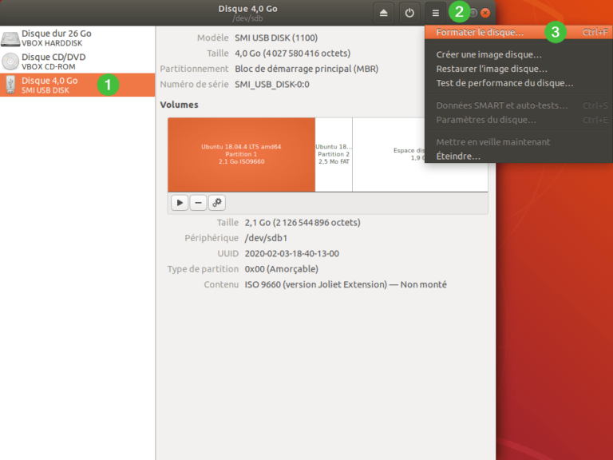Image resolution: width=613 pixels, height=460 pixels.
Task: Click the UUID 2020-02-03-18-40-13-00
Action: point(291,253)
